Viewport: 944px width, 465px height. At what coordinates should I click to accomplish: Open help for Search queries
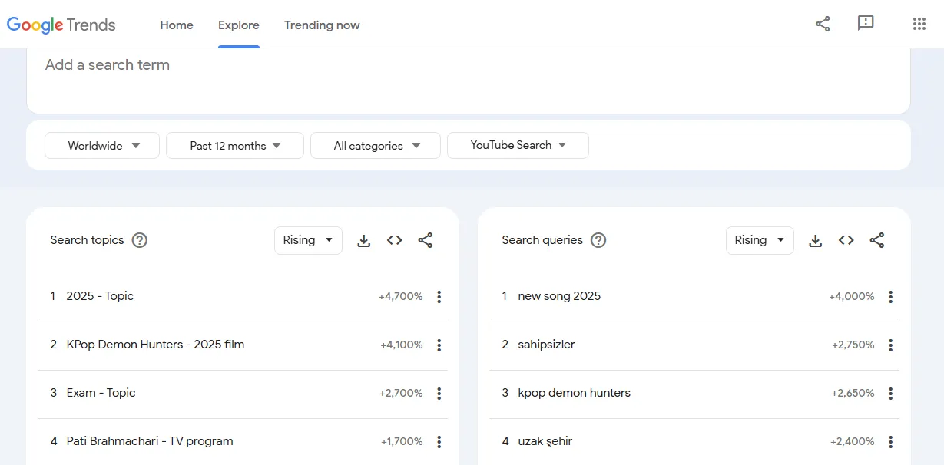pyautogui.click(x=598, y=240)
